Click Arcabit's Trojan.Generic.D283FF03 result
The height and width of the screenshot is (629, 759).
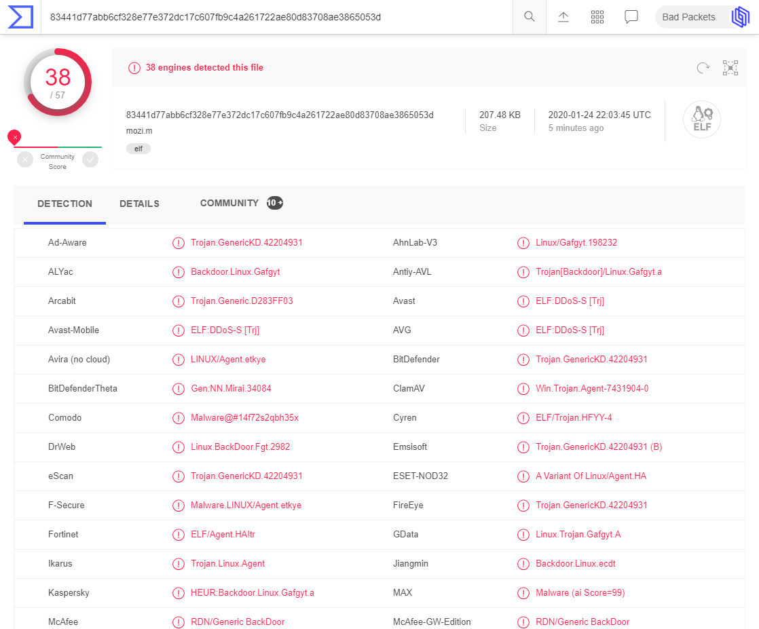pyautogui.click(x=242, y=301)
